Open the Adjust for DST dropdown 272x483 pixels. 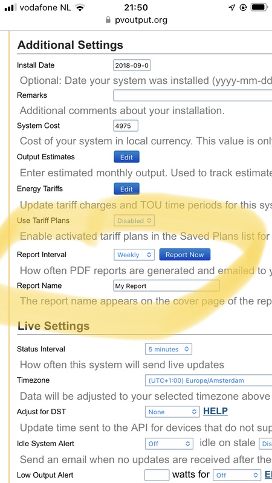[172, 412]
